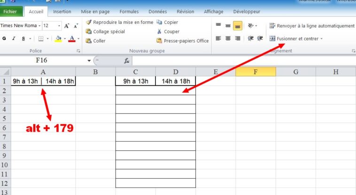Select cell C1 containing '9h à 13h'
This screenshot has height=195, width=356.
point(136,81)
